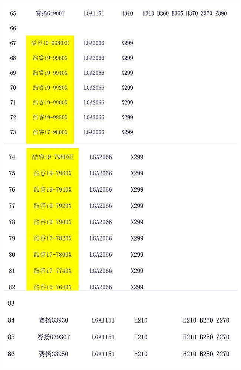Select the 酷睿i5-7640X highlighted cell
Screen dimensions: 241x370
click(53, 287)
